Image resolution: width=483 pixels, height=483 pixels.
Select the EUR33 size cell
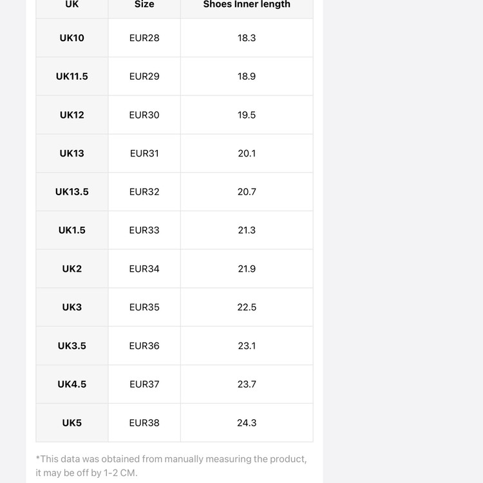(x=144, y=230)
